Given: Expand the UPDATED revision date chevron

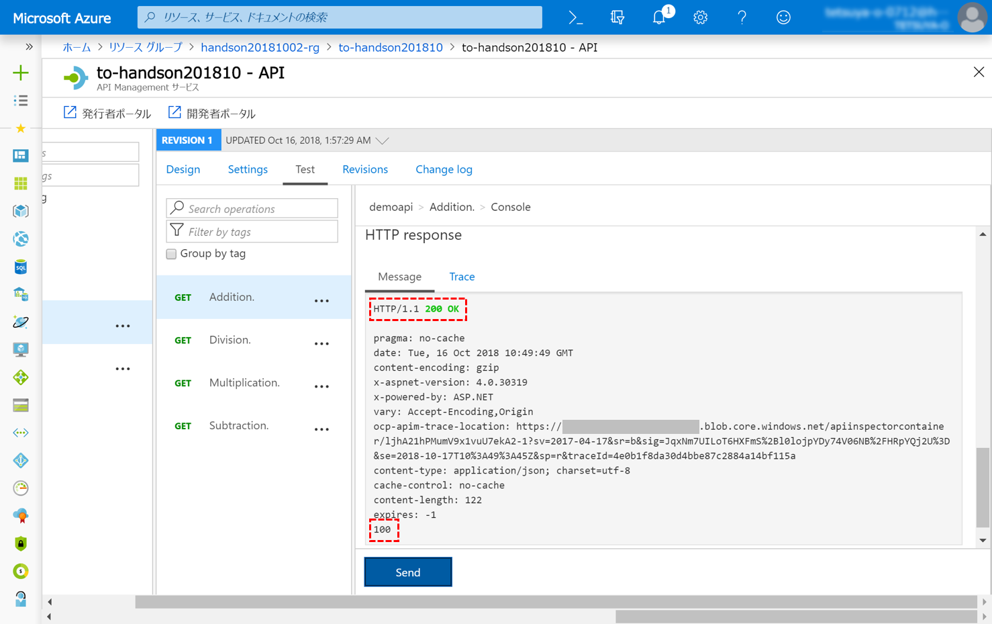Looking at the screenshot, I should point(382,140).
